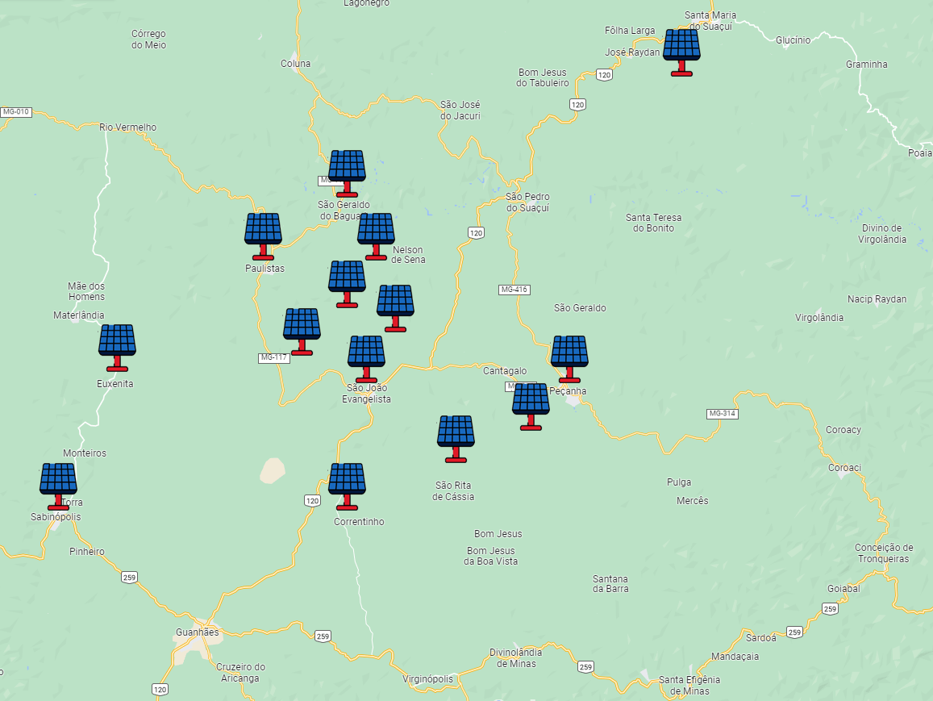Click solar panel marker directly above Peçanha label
Image resolution: width=933 pixels, height=701 pixels.
[x=569, y=357]
